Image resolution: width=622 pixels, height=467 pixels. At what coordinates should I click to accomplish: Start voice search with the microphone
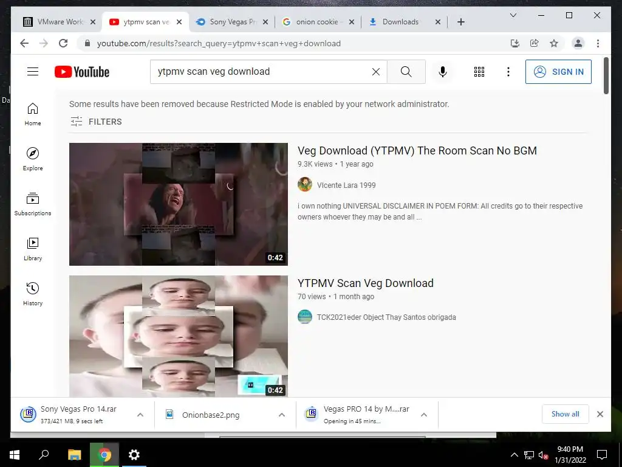pos(443,72)
